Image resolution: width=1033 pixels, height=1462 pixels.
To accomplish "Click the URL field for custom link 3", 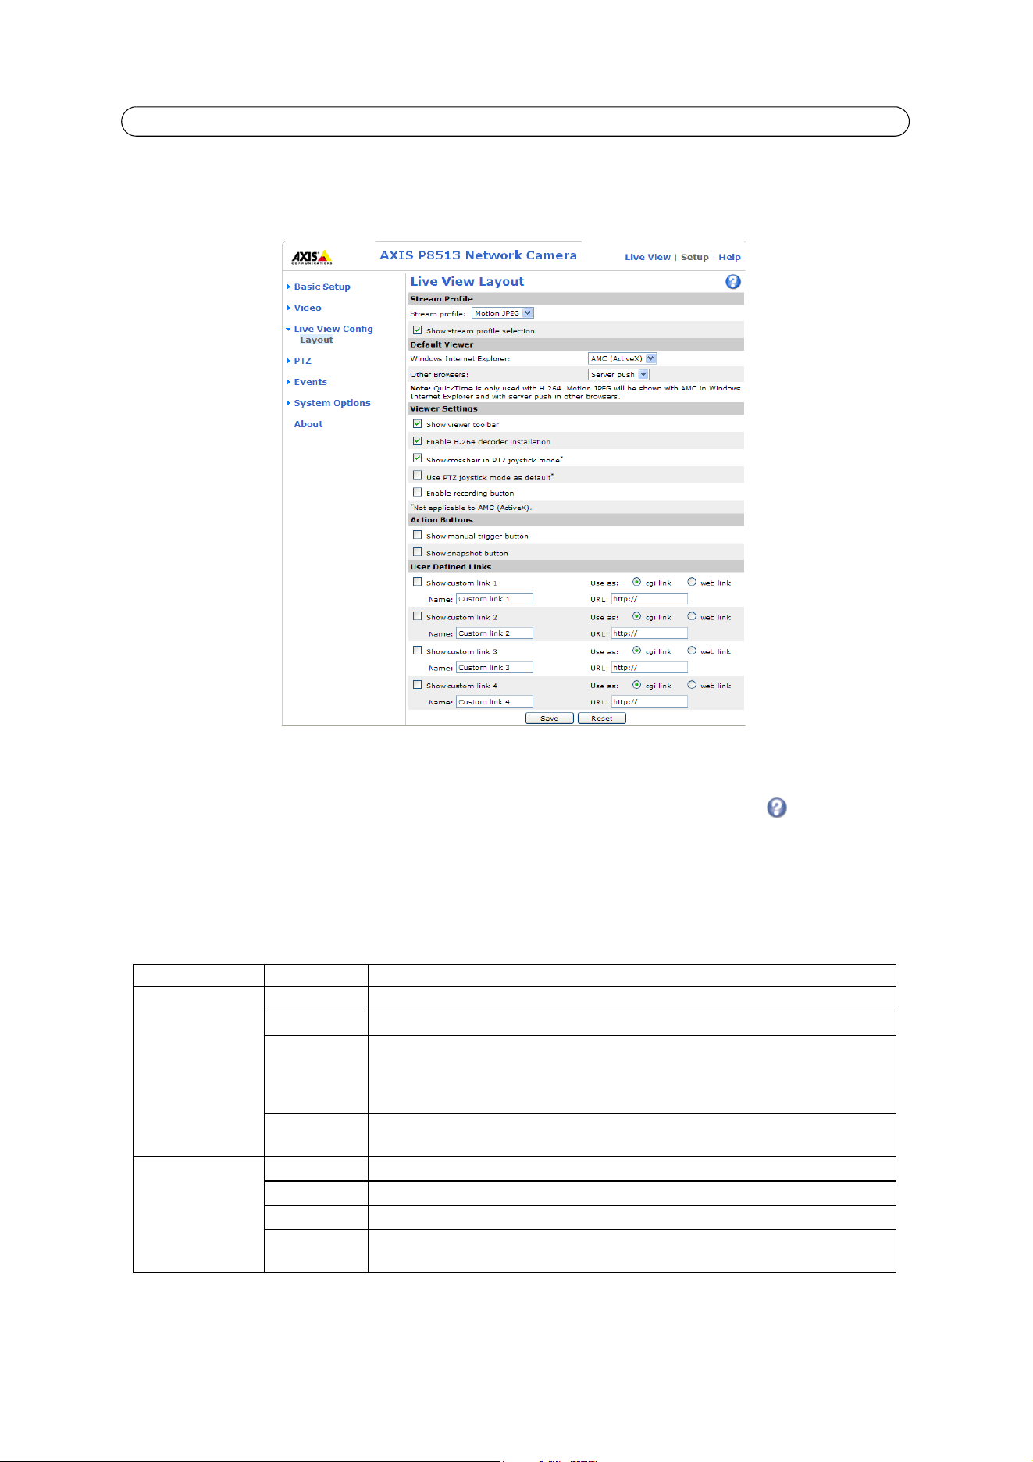I will pyautogui.click(x=650, y=668).
